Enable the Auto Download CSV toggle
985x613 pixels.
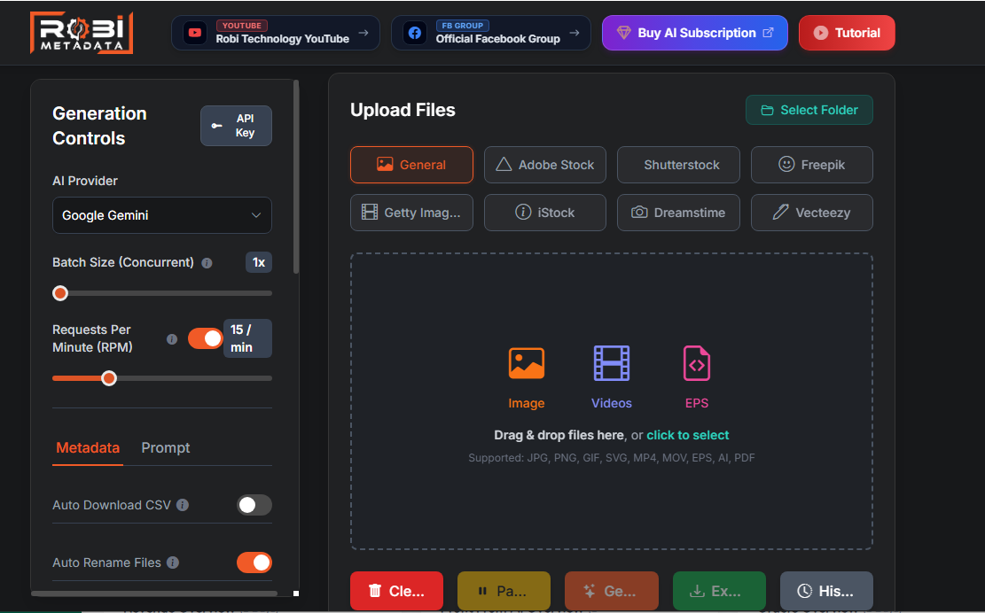coord(254,505)
